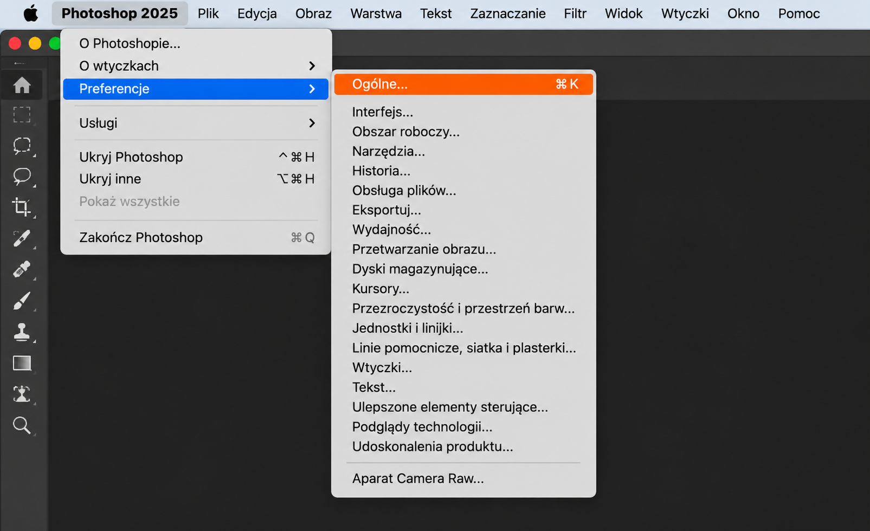Choose Zakończ Photoshop

[196, 237]
